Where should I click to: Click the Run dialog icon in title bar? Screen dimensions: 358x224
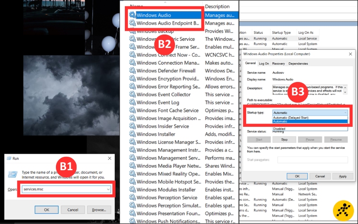coord(9,158)
